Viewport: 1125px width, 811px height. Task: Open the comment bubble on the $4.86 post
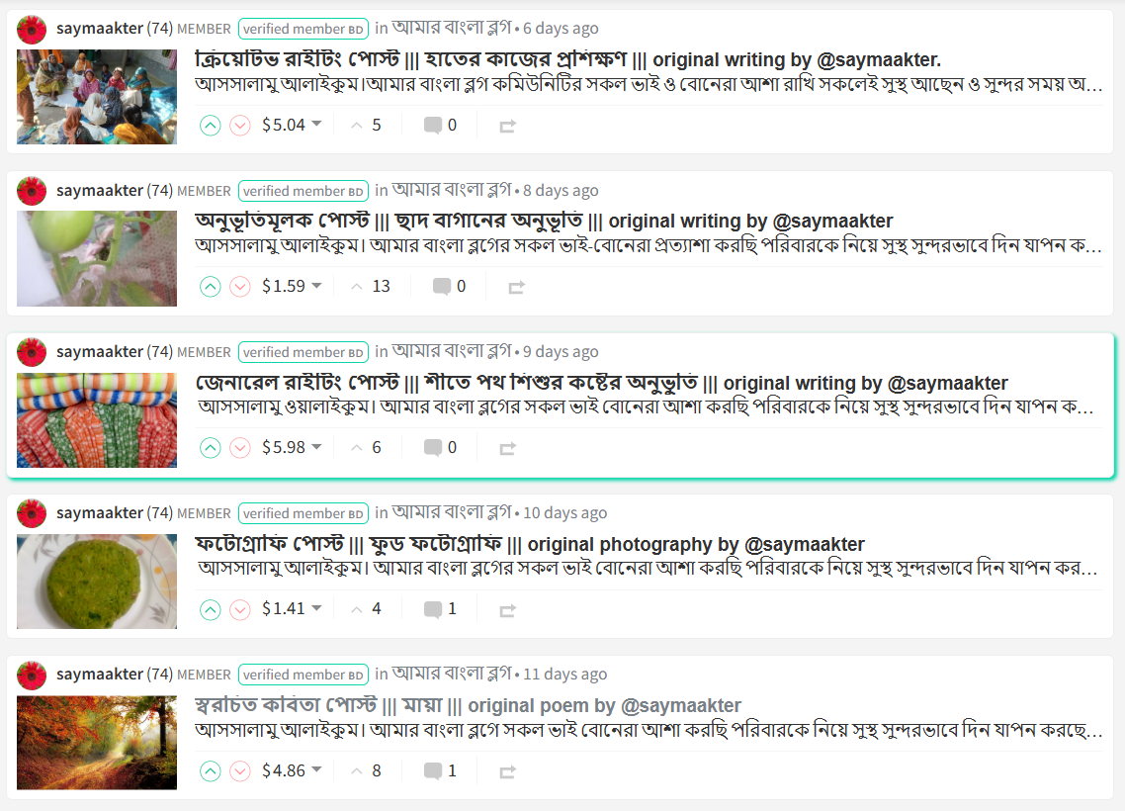[440, 770]
